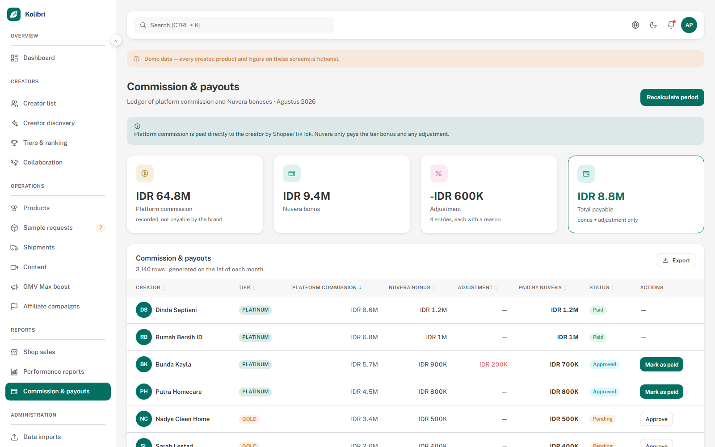Open Products page
This screenshot has height=447, width=715.
coord(58,208)
